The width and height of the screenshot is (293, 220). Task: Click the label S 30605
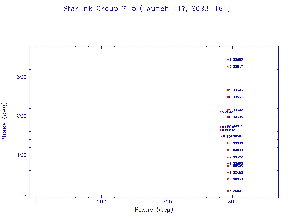point(236,117)
